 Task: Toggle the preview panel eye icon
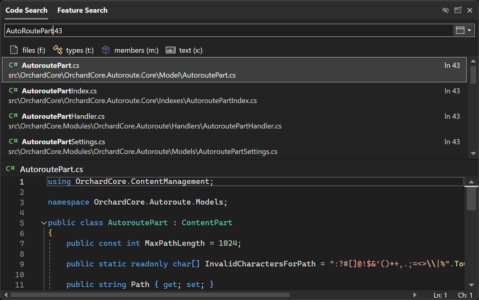pos(445,10)
